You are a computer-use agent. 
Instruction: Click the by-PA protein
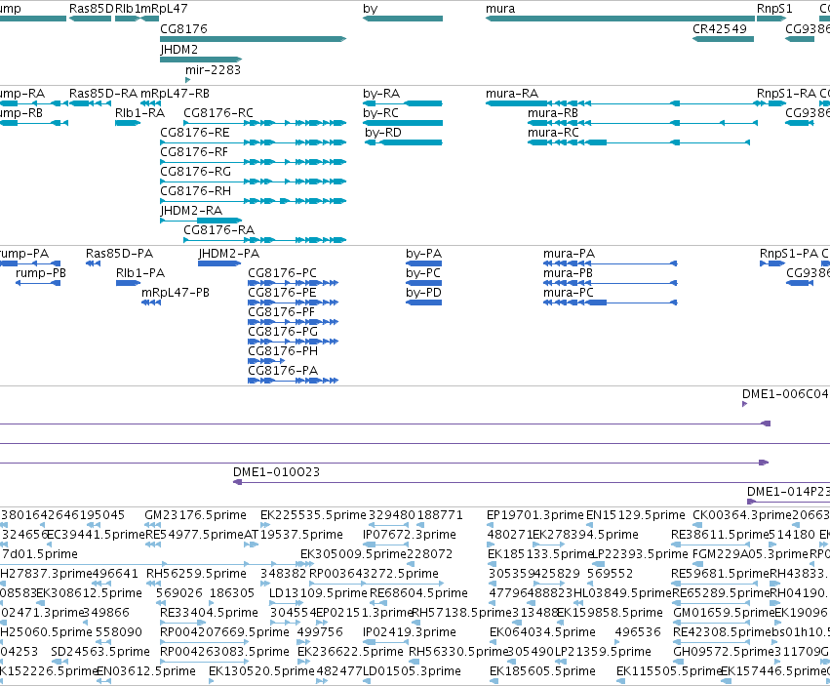423,263
